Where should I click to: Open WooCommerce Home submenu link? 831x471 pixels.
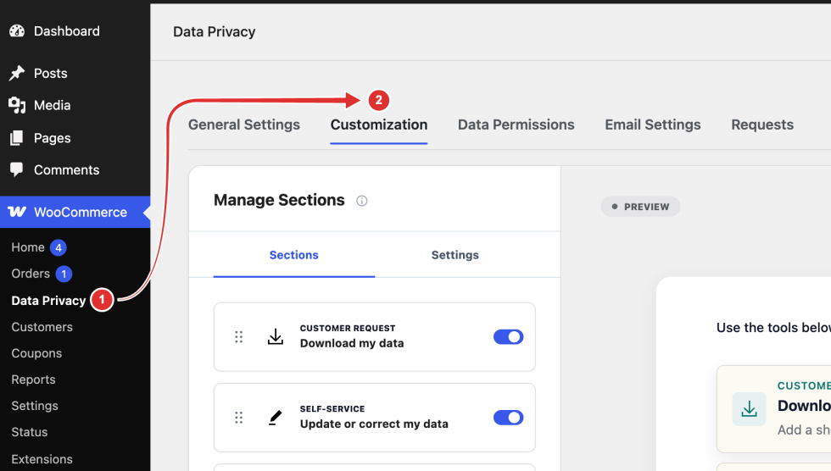[28, 247]
